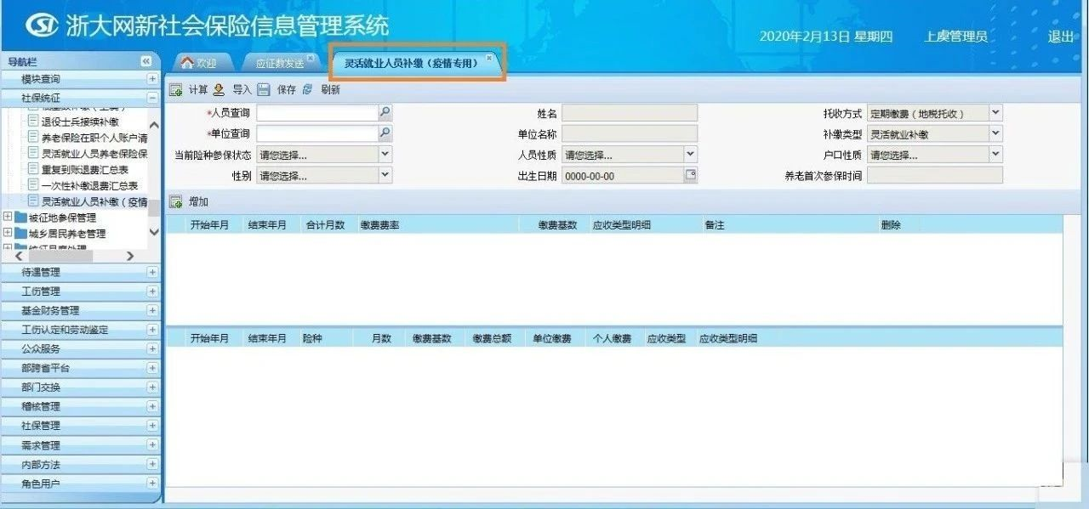The image size is (1089, 509).
Task: Select 灵活就业人员补缴（疫情 tree item
Action: (x=94, y=201)
